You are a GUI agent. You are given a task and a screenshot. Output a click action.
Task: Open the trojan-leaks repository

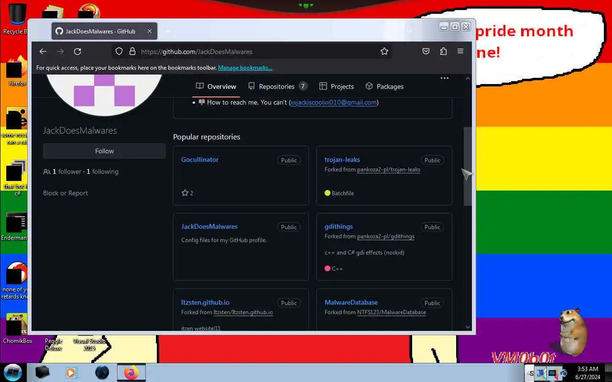[x=342, y=159]
